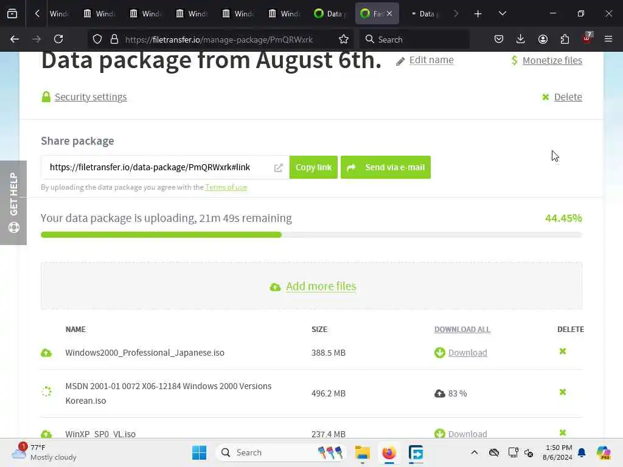Open the Terms of use link

pyautogui.click(x=226, y=187)
